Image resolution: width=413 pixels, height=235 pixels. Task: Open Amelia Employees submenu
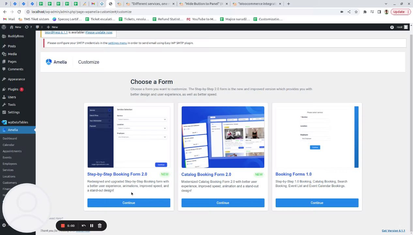point(10,164)
